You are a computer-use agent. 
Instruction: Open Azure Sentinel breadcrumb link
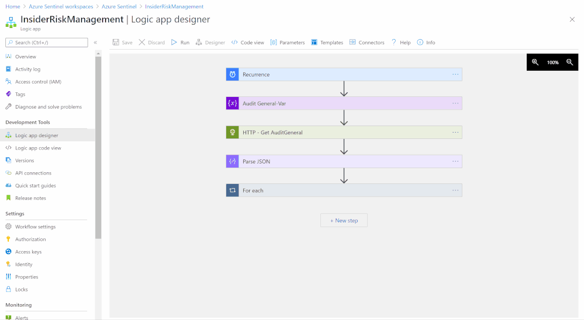119,6
